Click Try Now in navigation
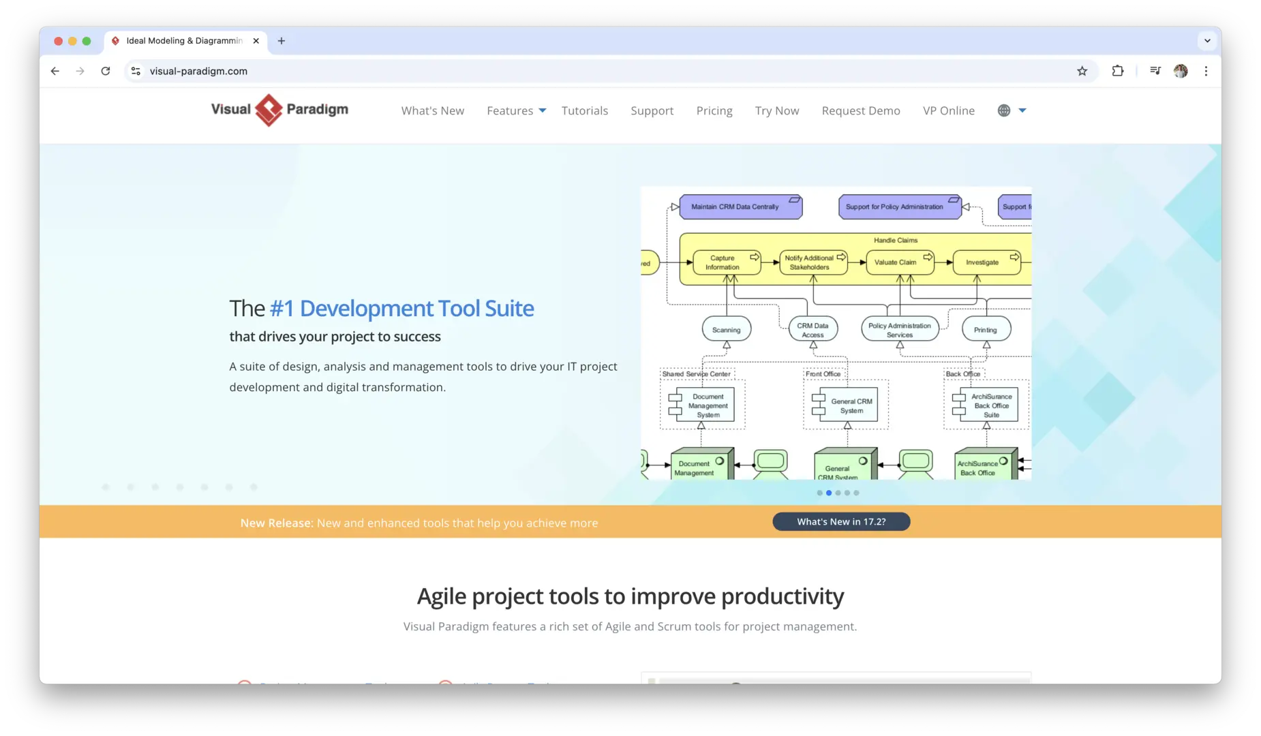1261x736 pixels. click(x=777, y=110)
